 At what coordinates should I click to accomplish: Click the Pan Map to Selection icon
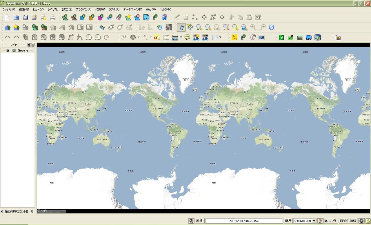click(x=190, y=27)
